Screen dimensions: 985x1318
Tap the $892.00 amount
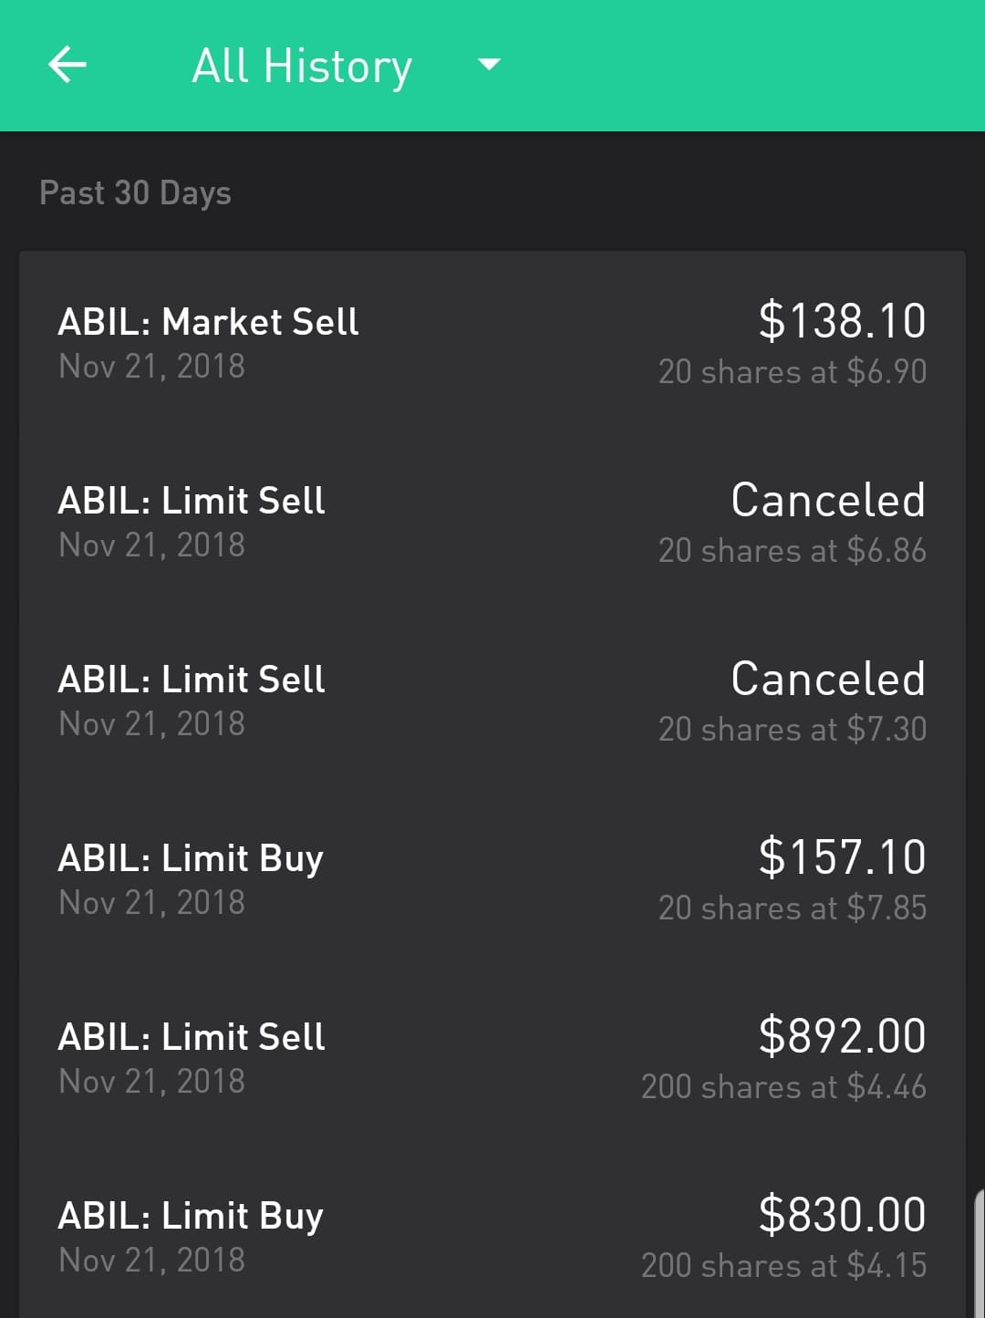(842, 1036)
